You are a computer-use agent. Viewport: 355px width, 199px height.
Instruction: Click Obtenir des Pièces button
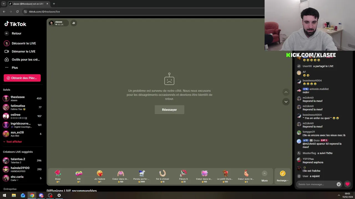(x=22, y=78)
